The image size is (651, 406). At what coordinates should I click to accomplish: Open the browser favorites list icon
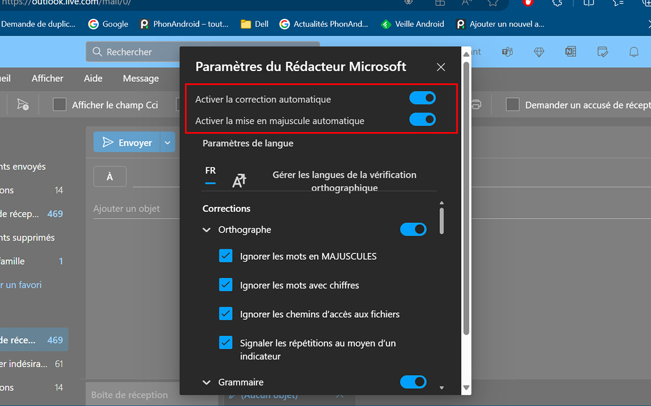[x=618, y=3]
